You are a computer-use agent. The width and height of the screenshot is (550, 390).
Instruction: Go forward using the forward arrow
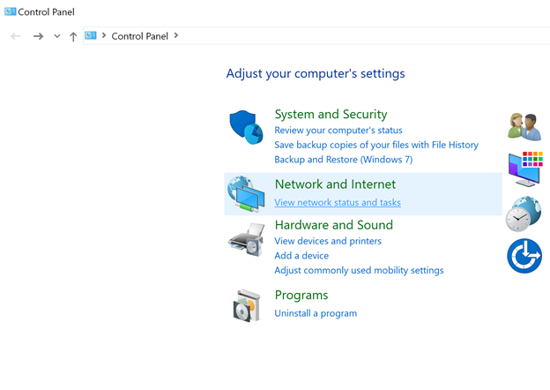click(38, 36)
